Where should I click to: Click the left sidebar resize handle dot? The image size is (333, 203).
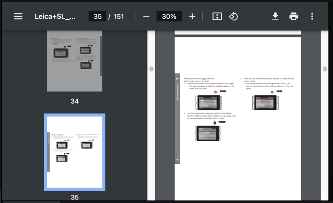[x=151, y=69]
